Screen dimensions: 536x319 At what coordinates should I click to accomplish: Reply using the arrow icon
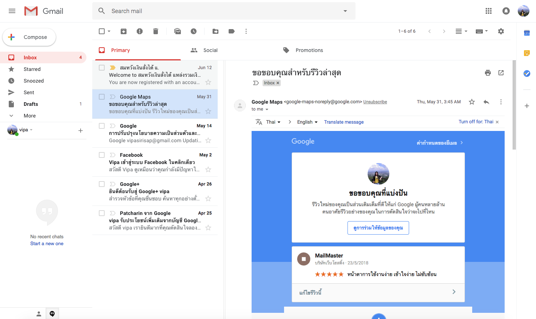click(486, 102)
